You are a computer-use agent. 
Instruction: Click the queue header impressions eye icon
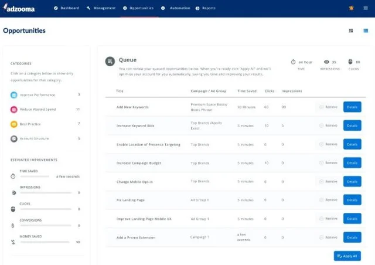pyautogui.click(x=326, y=62)
